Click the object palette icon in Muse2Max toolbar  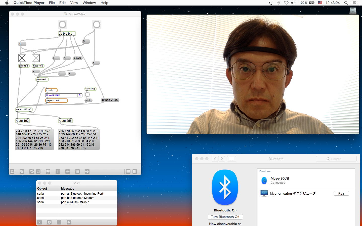(68, 172)
